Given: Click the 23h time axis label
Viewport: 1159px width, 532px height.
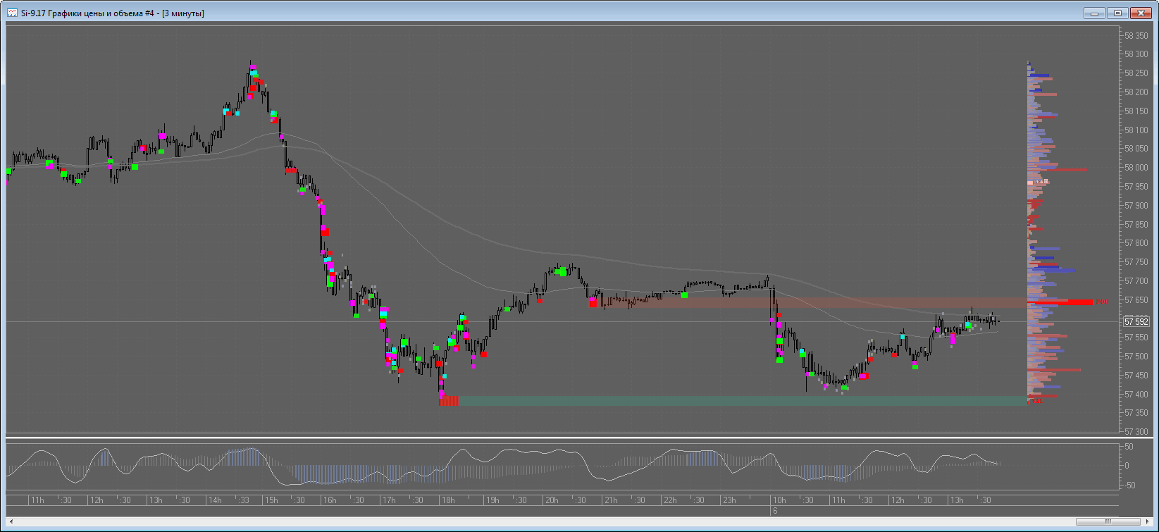Looking at the screenshot, I should click(x=728, y=500).
